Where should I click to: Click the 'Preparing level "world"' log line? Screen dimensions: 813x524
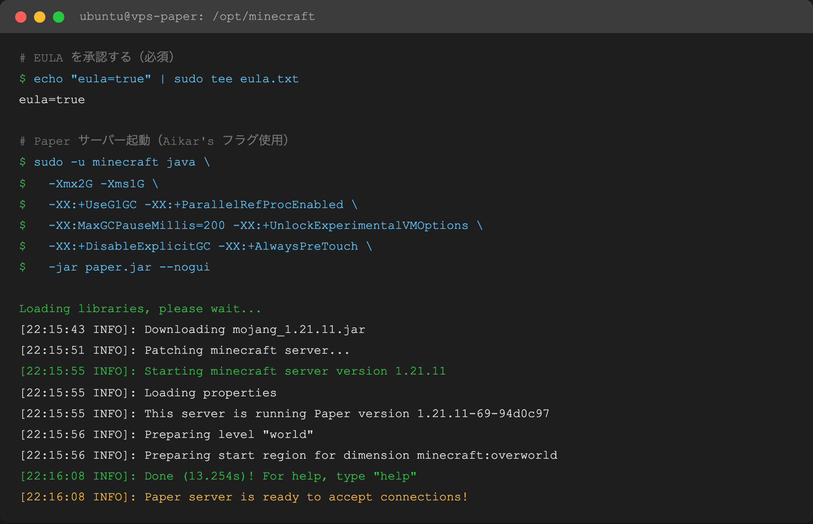point(166,435)
